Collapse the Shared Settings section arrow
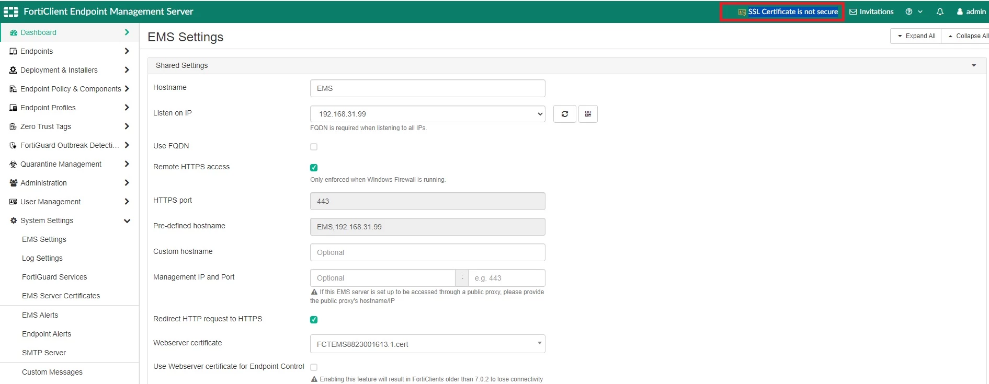 click(x=974, y=65)
